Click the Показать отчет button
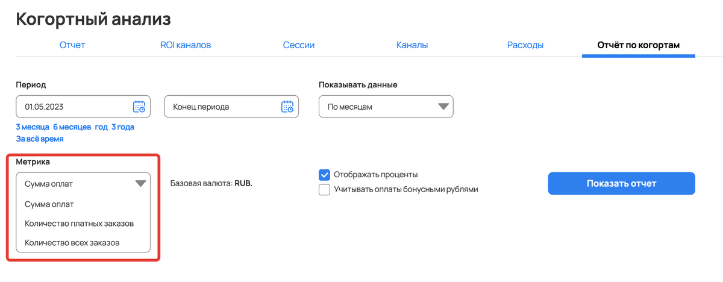 [621, 183]
